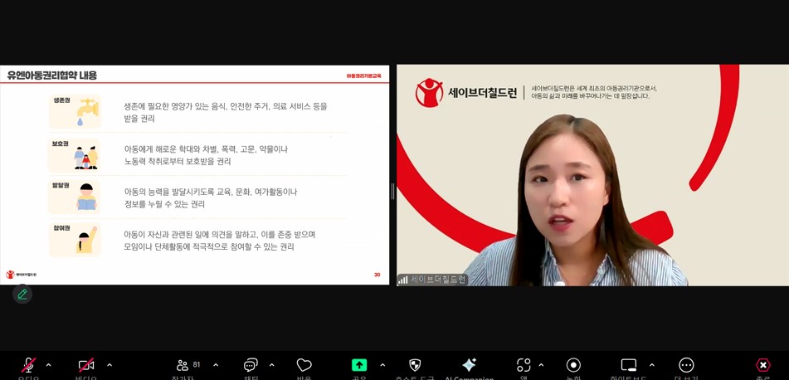789x380 pixels.
Task: Open the more options ellipsis icon
Action: click(686, 365)
